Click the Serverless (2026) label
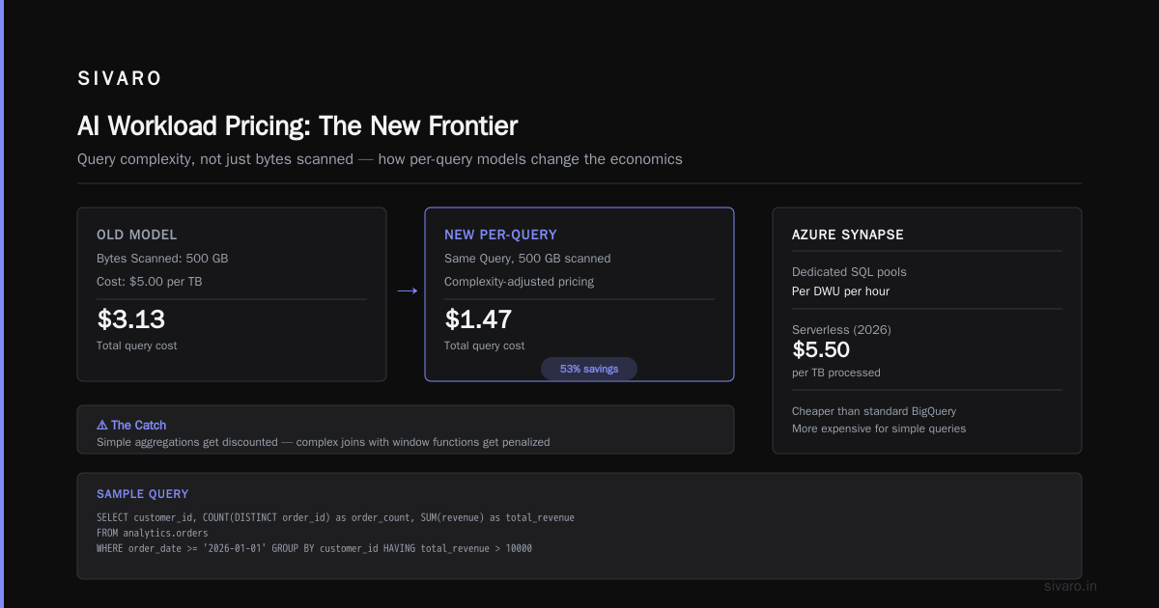 [x=841, y=330]
